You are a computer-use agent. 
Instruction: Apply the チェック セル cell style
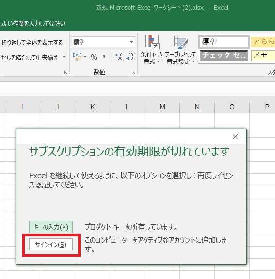[x=224, y=56]
